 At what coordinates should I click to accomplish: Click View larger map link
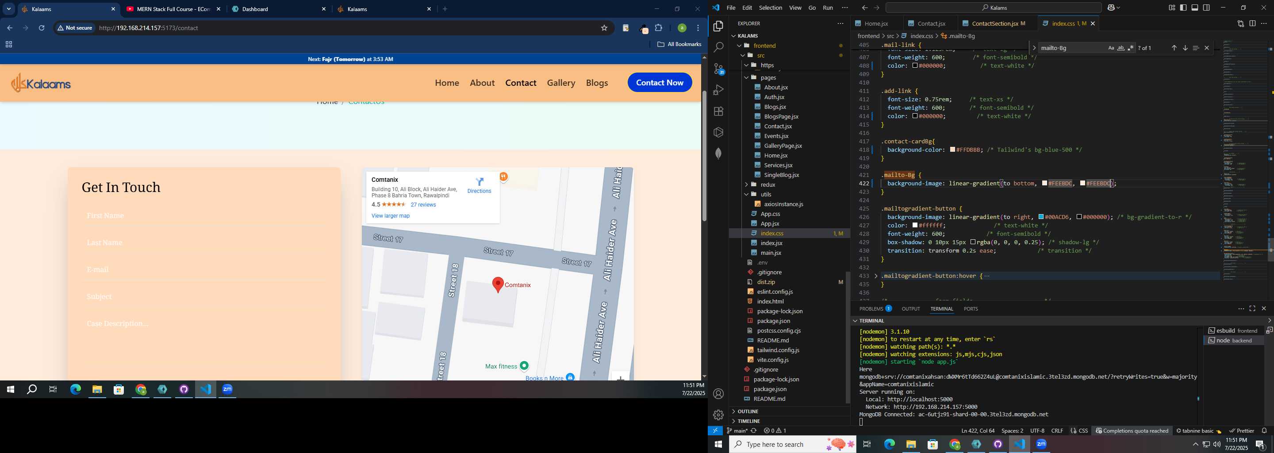(x=391, y=216)
